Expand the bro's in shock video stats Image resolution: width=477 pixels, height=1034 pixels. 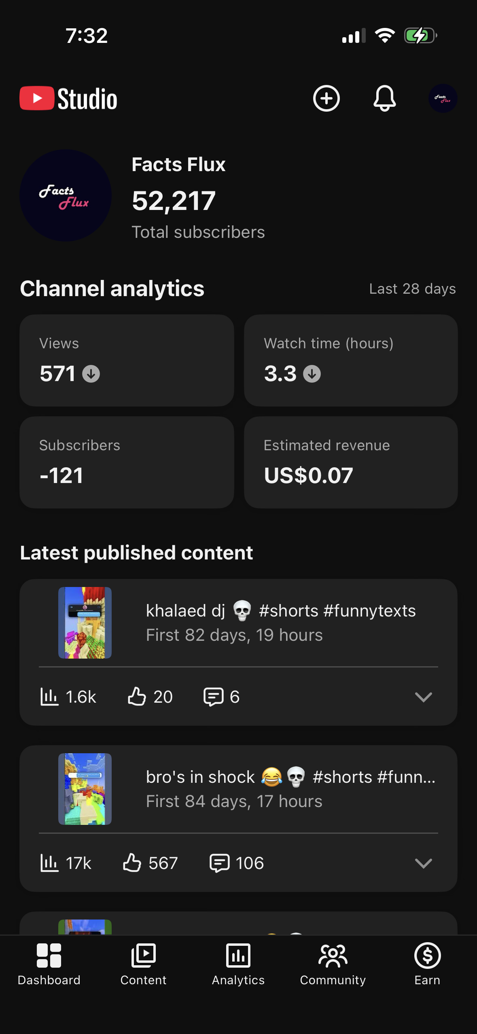tap(423, 863)
